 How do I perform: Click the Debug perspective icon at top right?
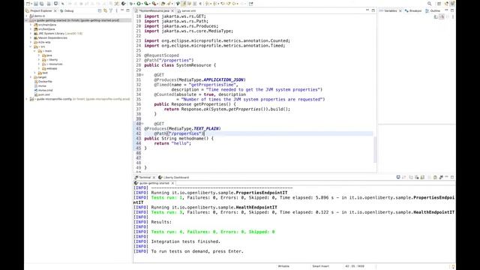(452, 4)
